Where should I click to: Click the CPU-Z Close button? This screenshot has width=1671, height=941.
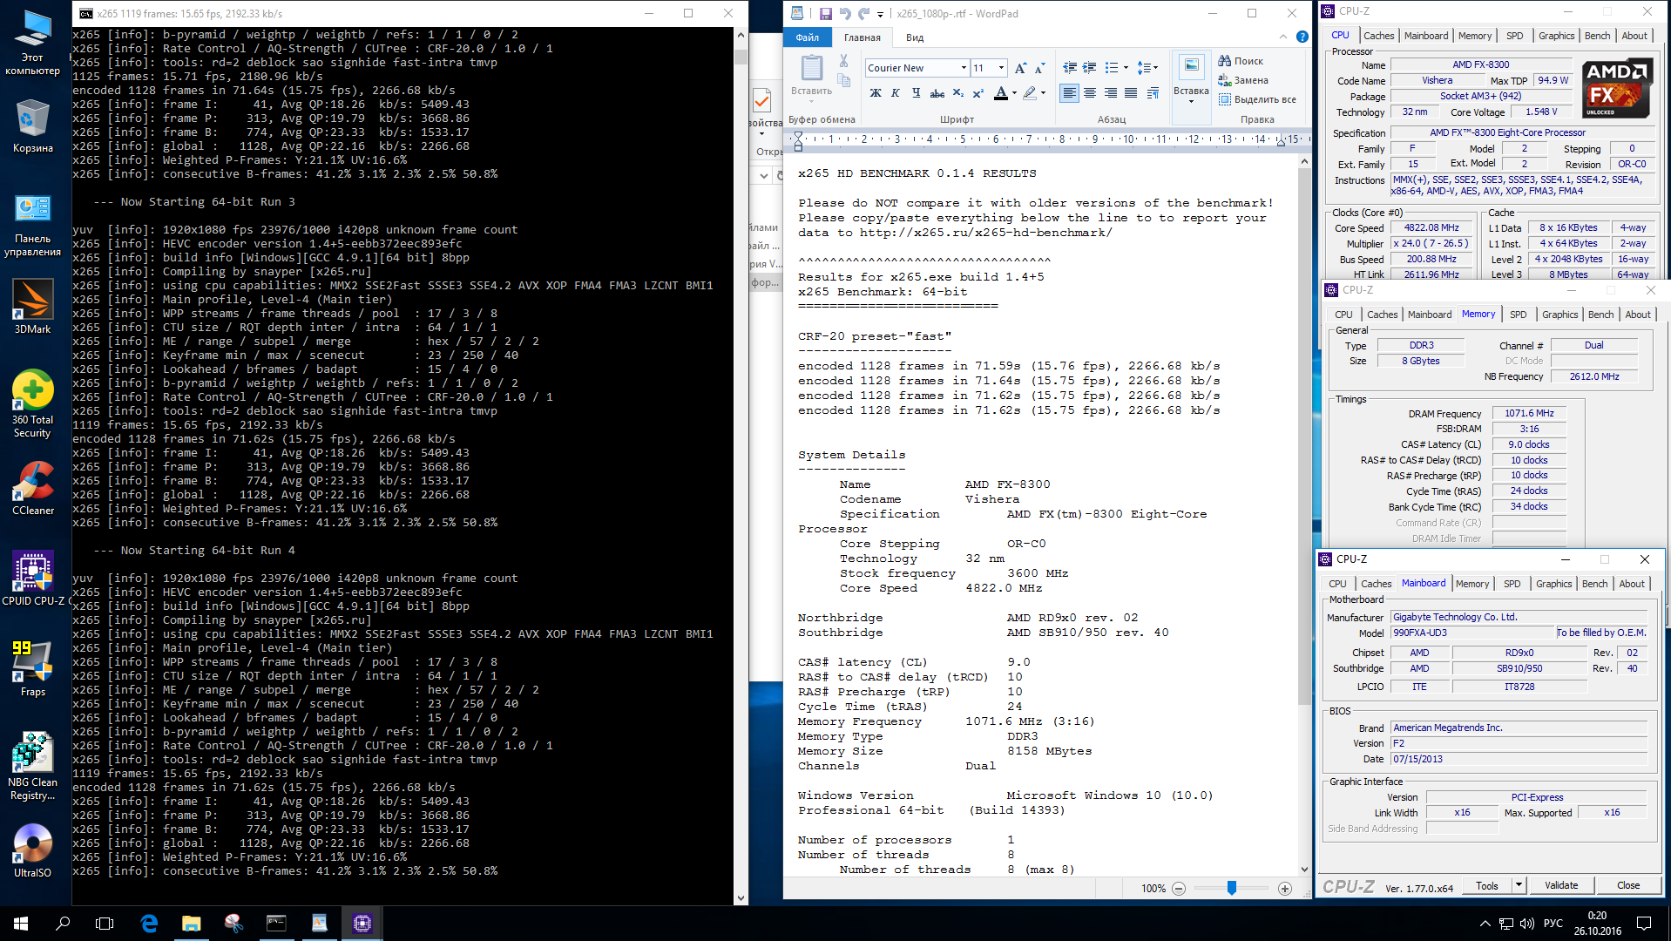(x=1628, y=885)
